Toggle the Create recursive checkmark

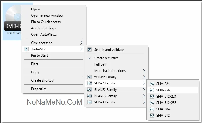(x=89, y=58)
